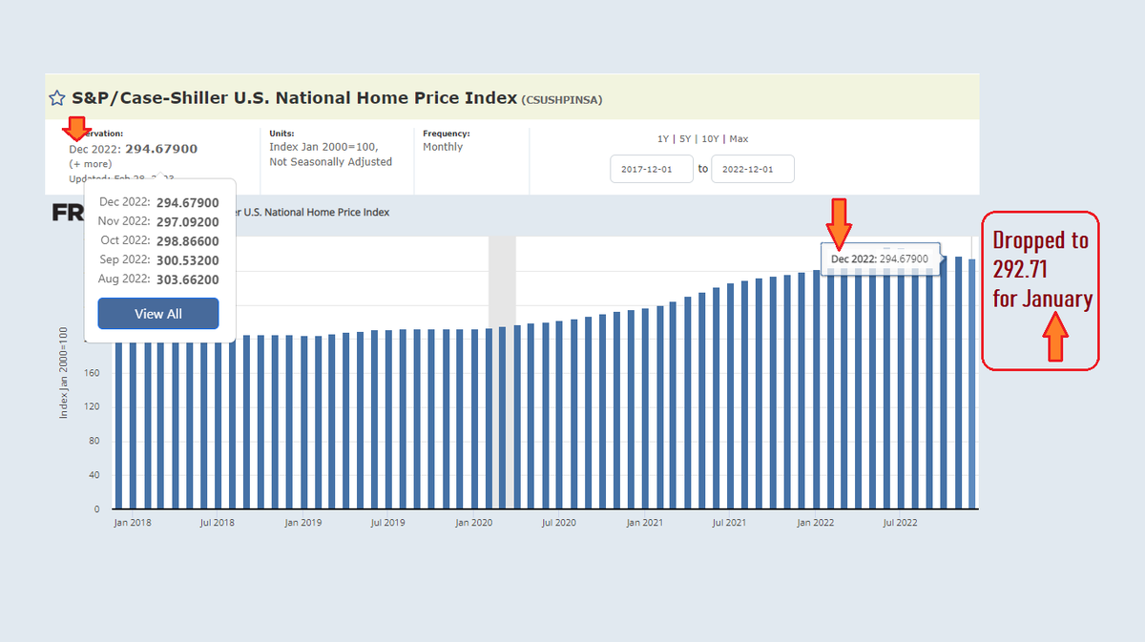Select the Nov 2022 observation row
1145x642 pixels.
coord(157,221)
